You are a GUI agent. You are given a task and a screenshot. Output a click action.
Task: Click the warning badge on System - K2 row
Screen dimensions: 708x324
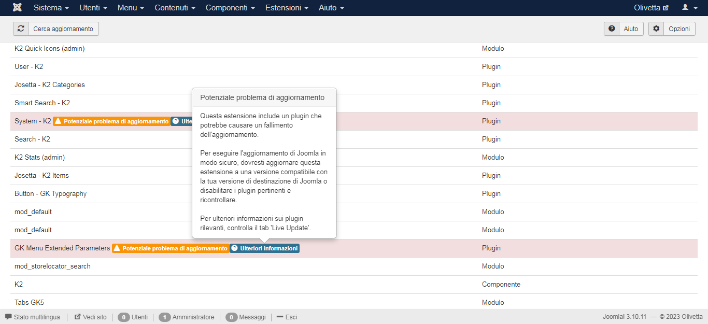pos(111,121)
